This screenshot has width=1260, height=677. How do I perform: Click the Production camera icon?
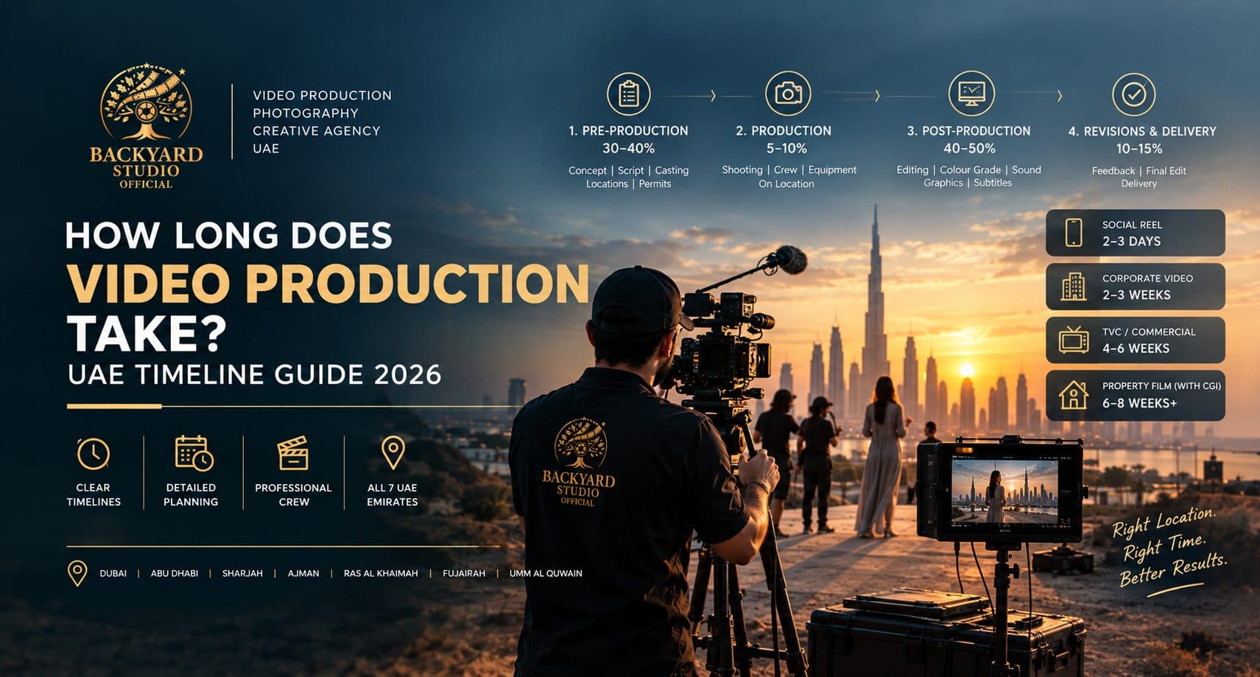click(x=787, y=94)
